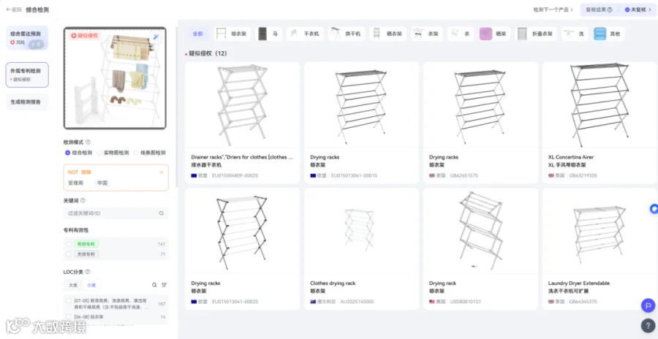The width and height of the screenshot is (658, 339).
Task: Close the NOT exclusion filter box
Action: (162, 172)
